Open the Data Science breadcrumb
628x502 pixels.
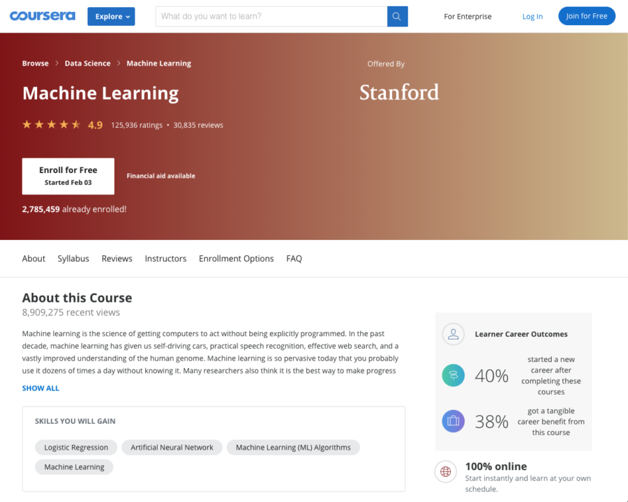click(x=88, y=63)
